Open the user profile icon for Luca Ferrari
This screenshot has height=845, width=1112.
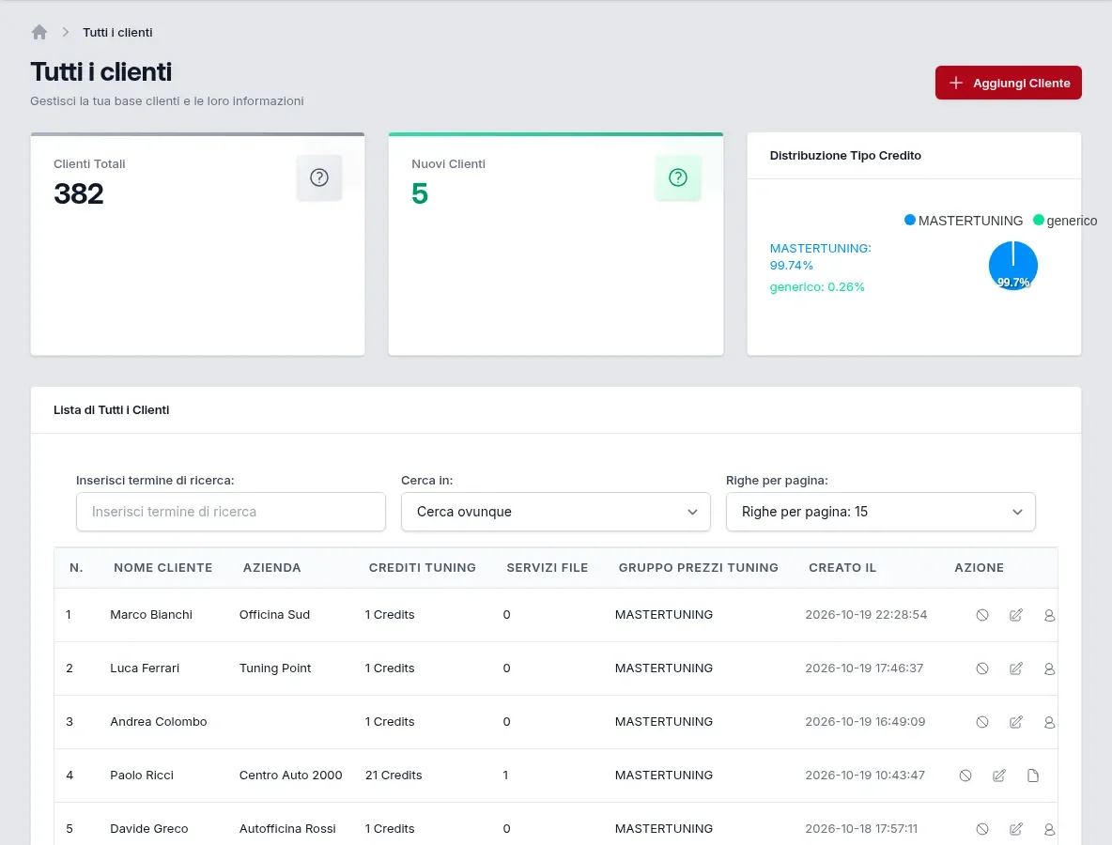(1050, 668)
